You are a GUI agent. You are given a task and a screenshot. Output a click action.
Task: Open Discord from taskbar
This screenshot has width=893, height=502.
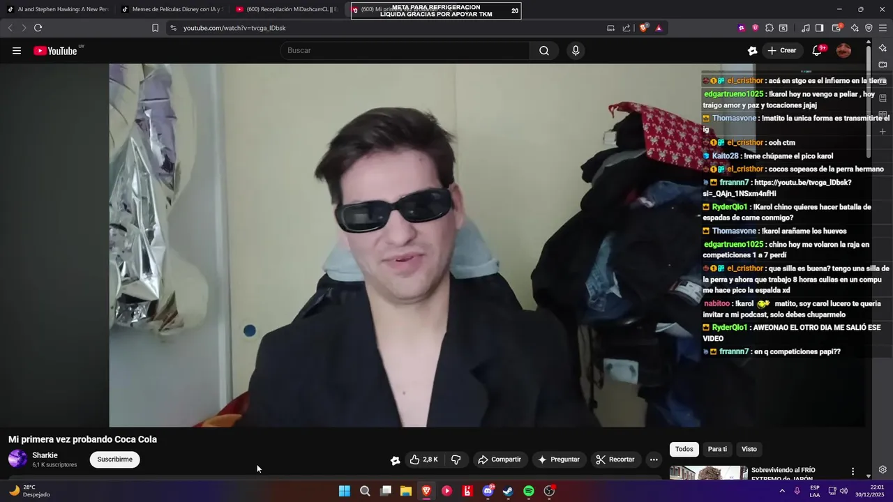pyautogui.click(x=488, y=491)
